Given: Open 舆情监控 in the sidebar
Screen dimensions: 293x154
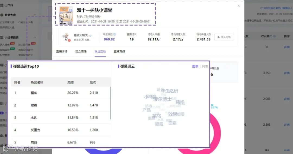Looking at the screenshot, I should [5, 50].
